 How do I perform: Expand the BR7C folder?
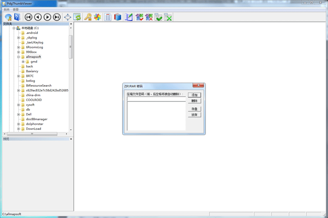pos(18,76)
